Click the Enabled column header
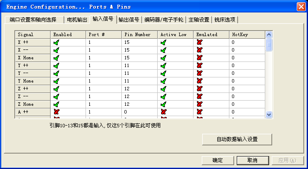The image size is (308, 169). (68, 35)
